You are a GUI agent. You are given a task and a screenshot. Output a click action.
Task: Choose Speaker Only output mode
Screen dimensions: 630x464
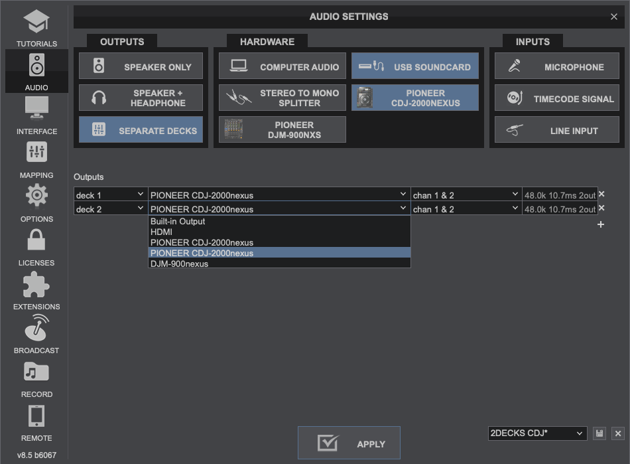click(x=141, y=66)
